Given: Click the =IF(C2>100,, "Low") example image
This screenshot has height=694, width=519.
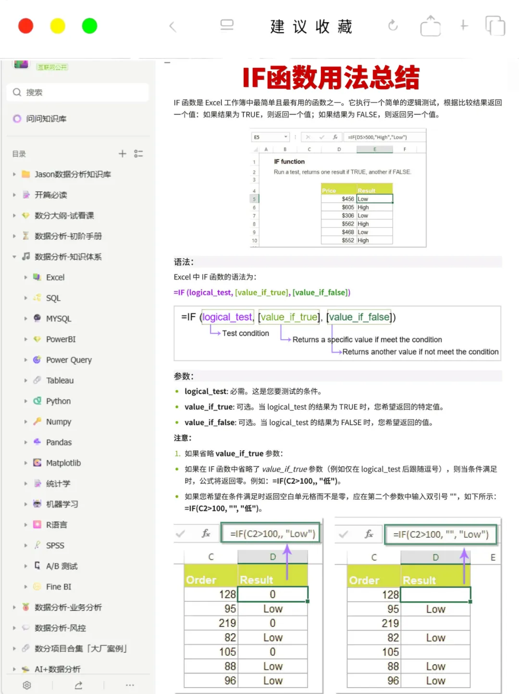Looking at the screenshot, I should pos(248,605).
